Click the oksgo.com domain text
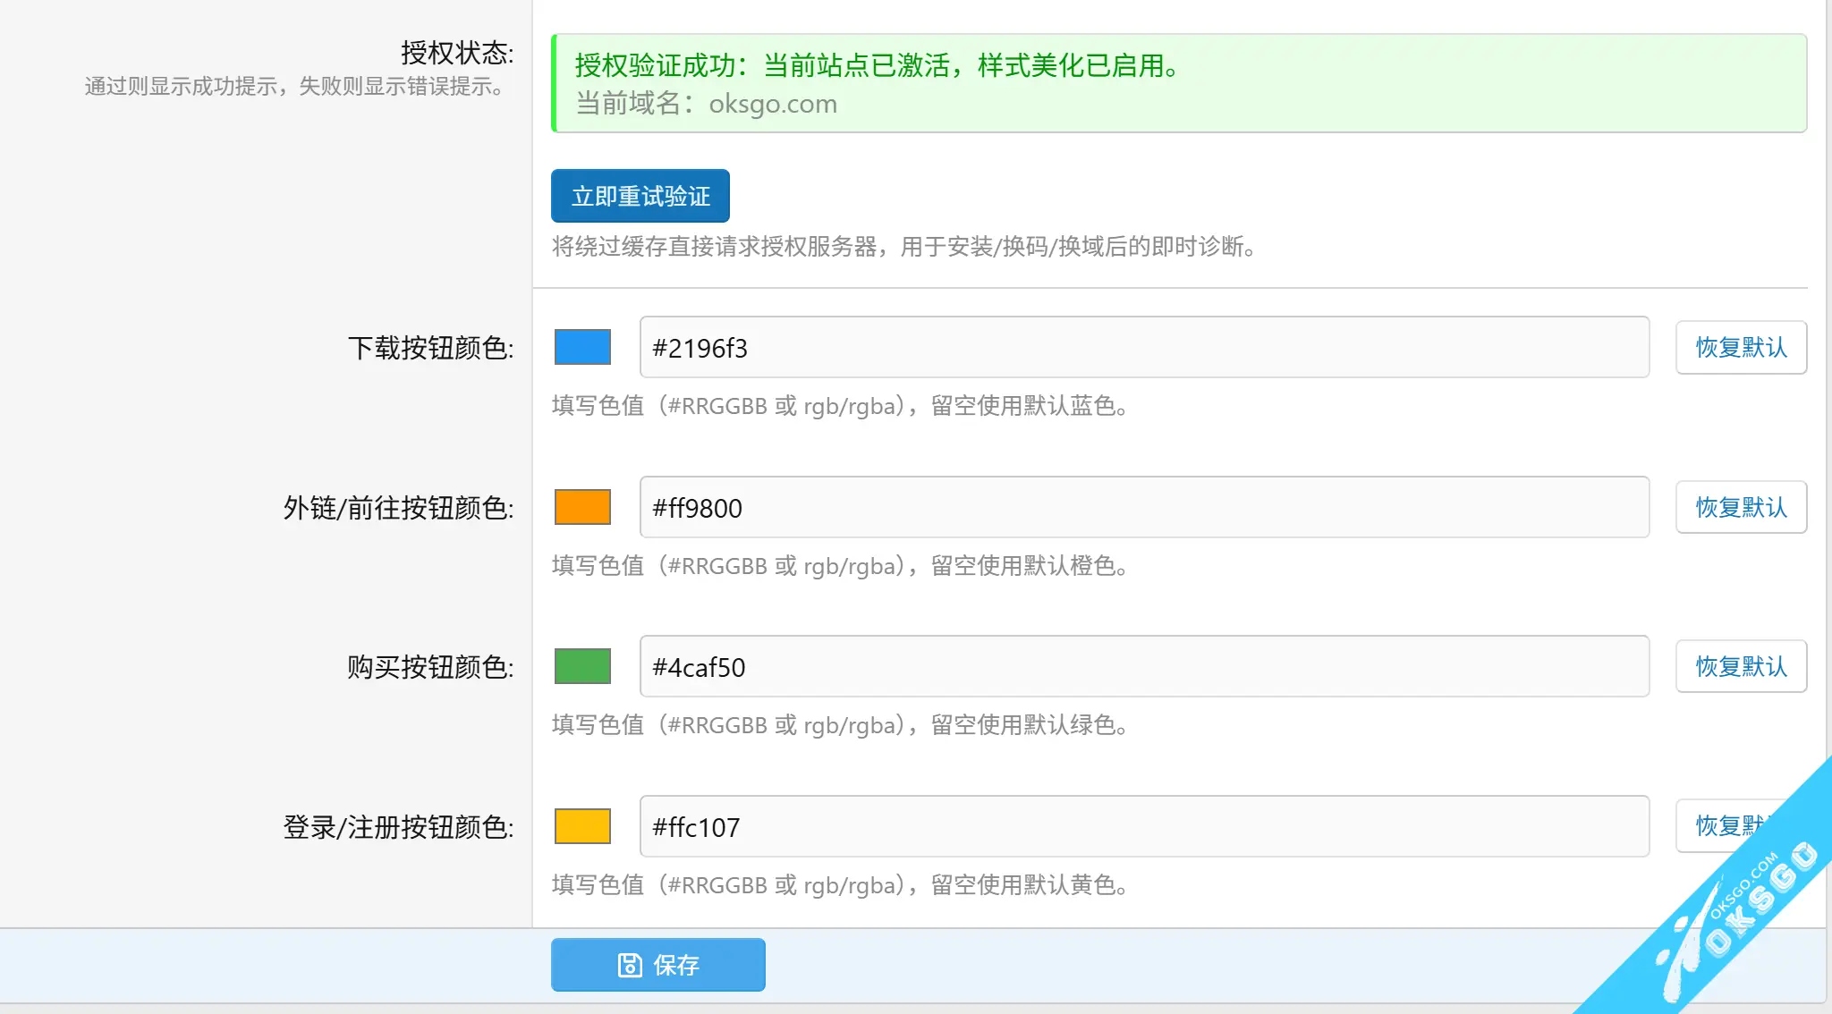The width and height of the screenshot is (1832, 1014). 773,104
